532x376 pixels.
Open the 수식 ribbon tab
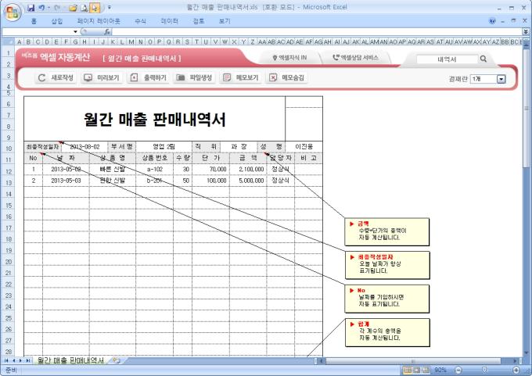click(140, 21)
